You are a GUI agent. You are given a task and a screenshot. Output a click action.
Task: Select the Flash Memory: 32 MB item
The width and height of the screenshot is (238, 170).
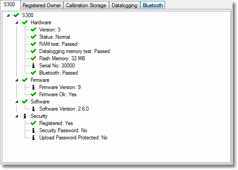[62, 58]
